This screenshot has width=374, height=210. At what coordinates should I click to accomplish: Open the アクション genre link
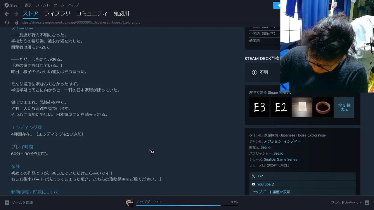tap(273, 141)
